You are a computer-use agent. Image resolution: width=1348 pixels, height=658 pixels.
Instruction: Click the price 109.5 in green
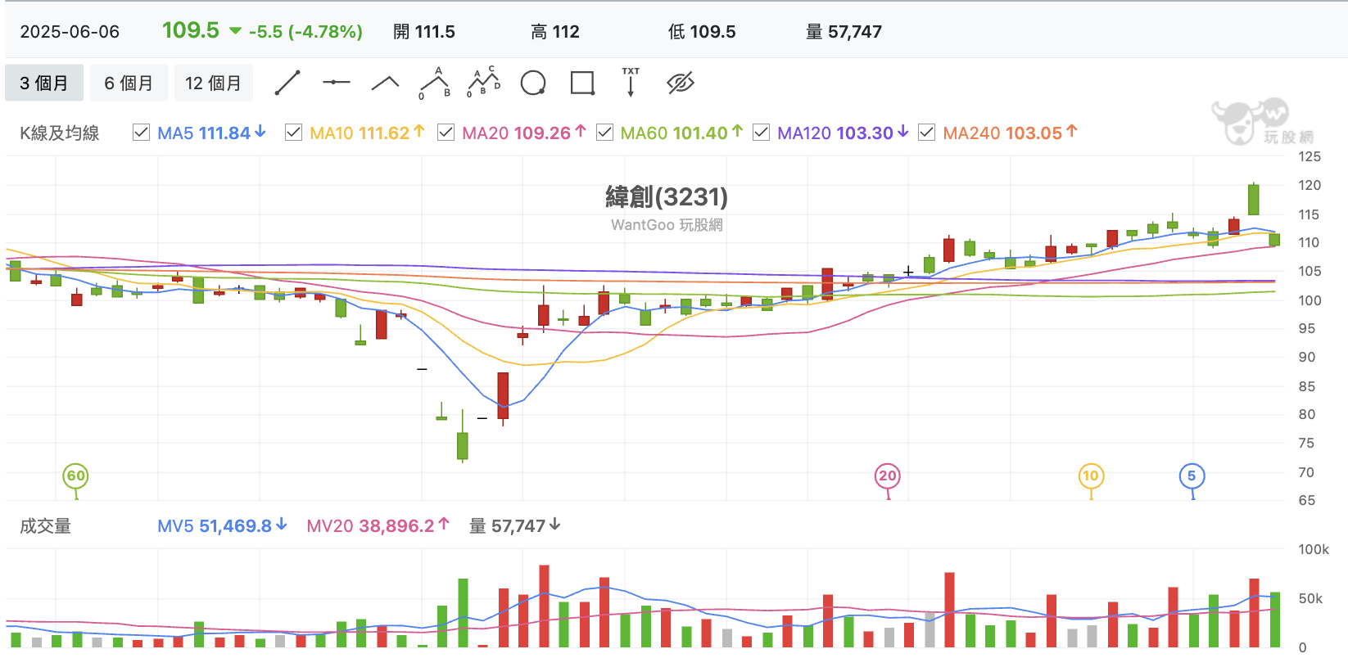point(191,30)
